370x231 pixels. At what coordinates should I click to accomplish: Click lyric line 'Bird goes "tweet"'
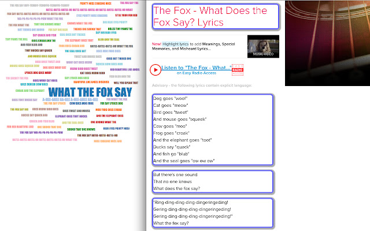click(x=171, y=112)
